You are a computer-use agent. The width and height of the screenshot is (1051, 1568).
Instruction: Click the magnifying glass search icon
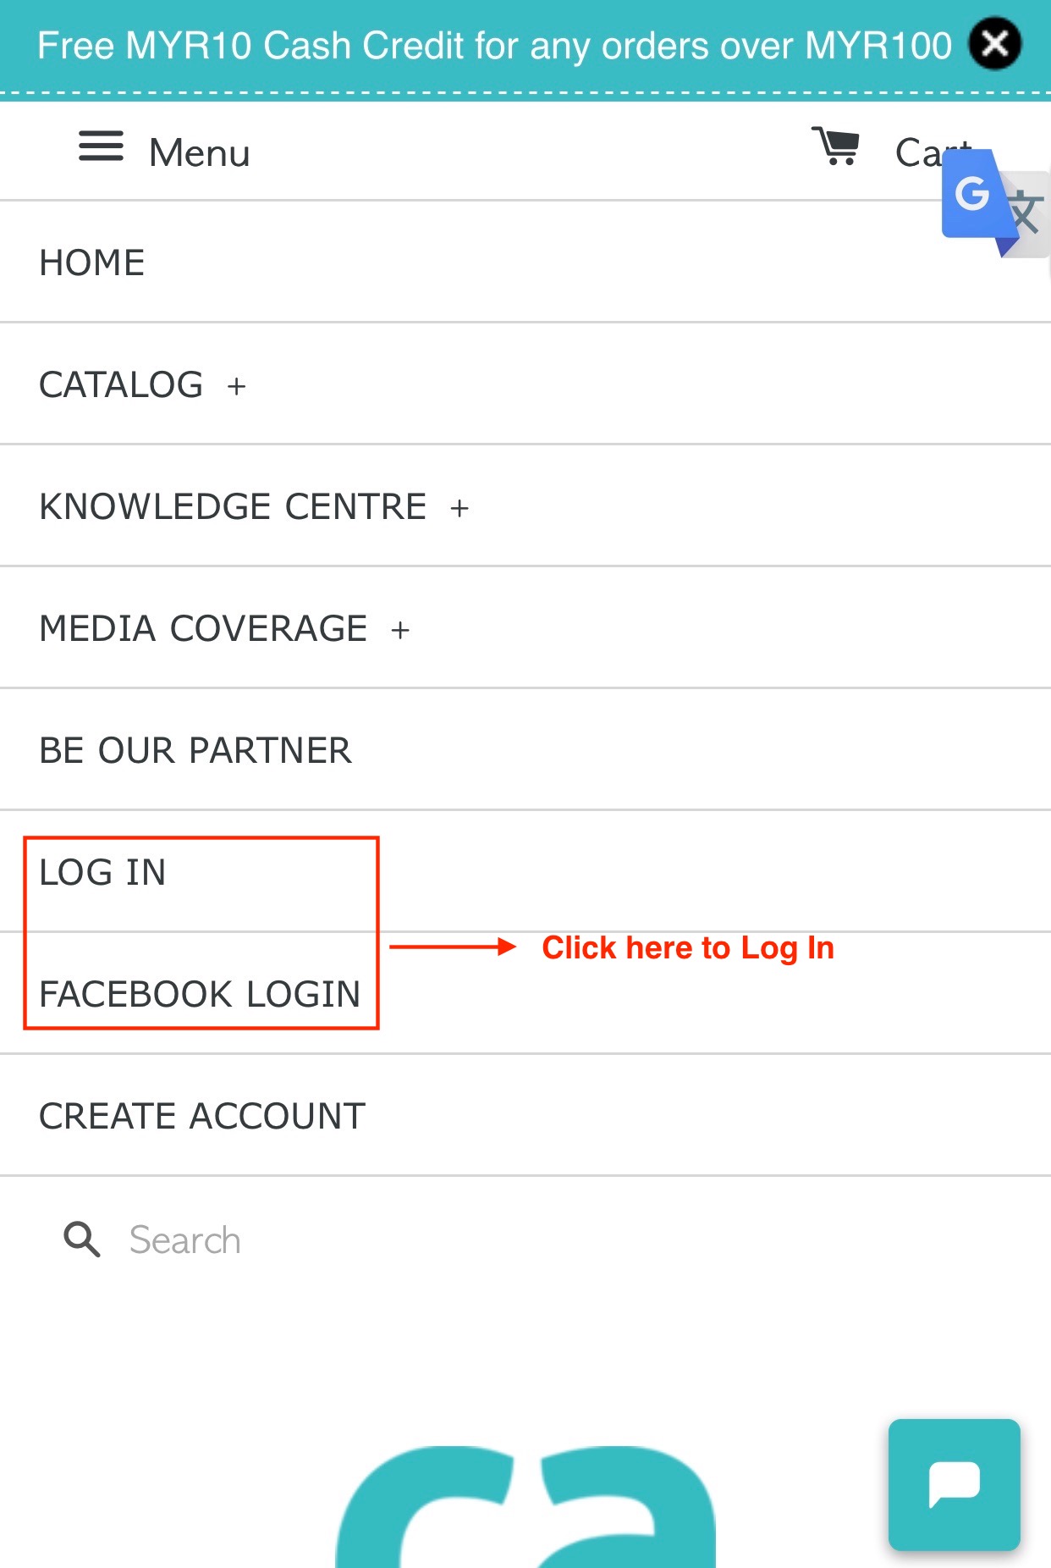82,1239
